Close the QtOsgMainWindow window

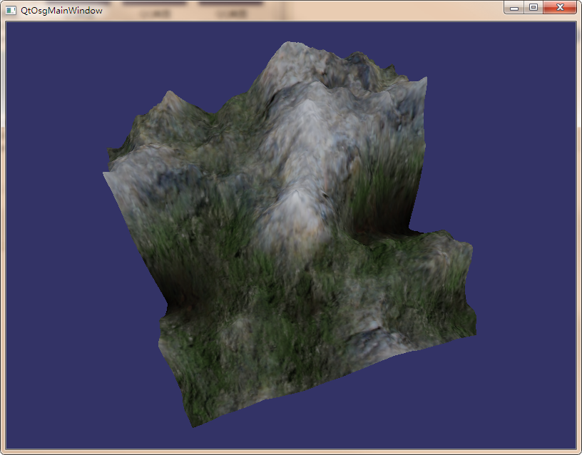click(x=560, y=7)
